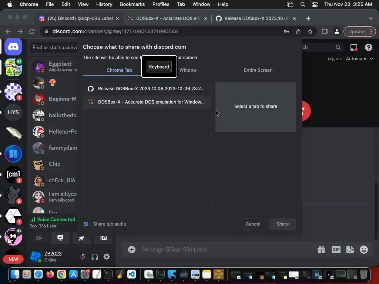Reload the page
379x284 pixels.
(32, 31)
